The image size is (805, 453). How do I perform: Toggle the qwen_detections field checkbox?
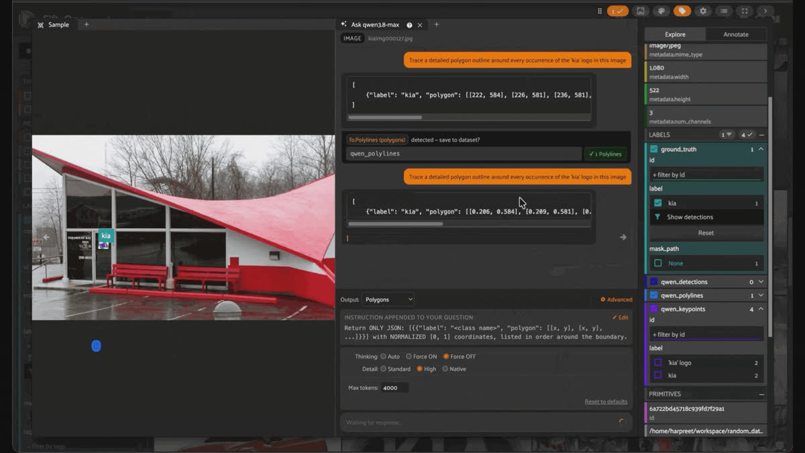pyautogui.click(x=654, y=282)
